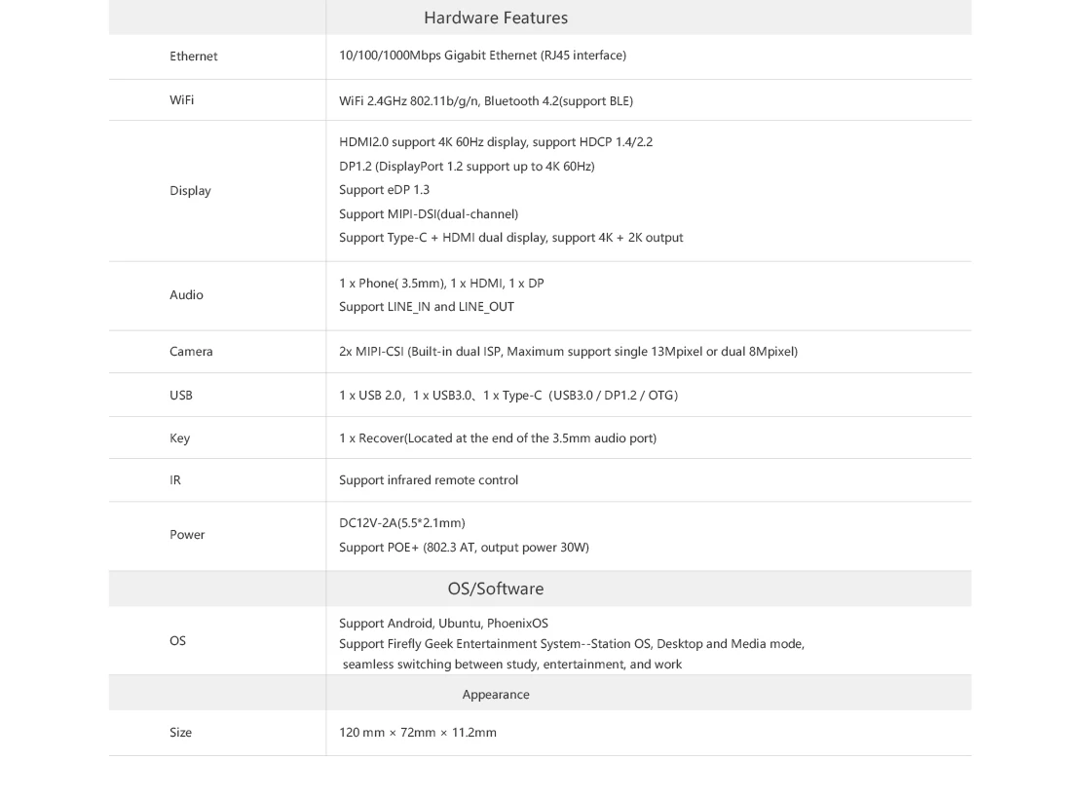Click the Display row label
This screenshot has width=1089, height=799.
pos(190,191)
